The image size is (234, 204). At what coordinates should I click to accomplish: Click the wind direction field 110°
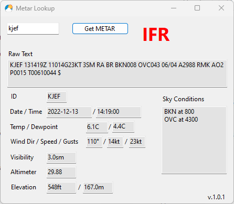(94, 142)
